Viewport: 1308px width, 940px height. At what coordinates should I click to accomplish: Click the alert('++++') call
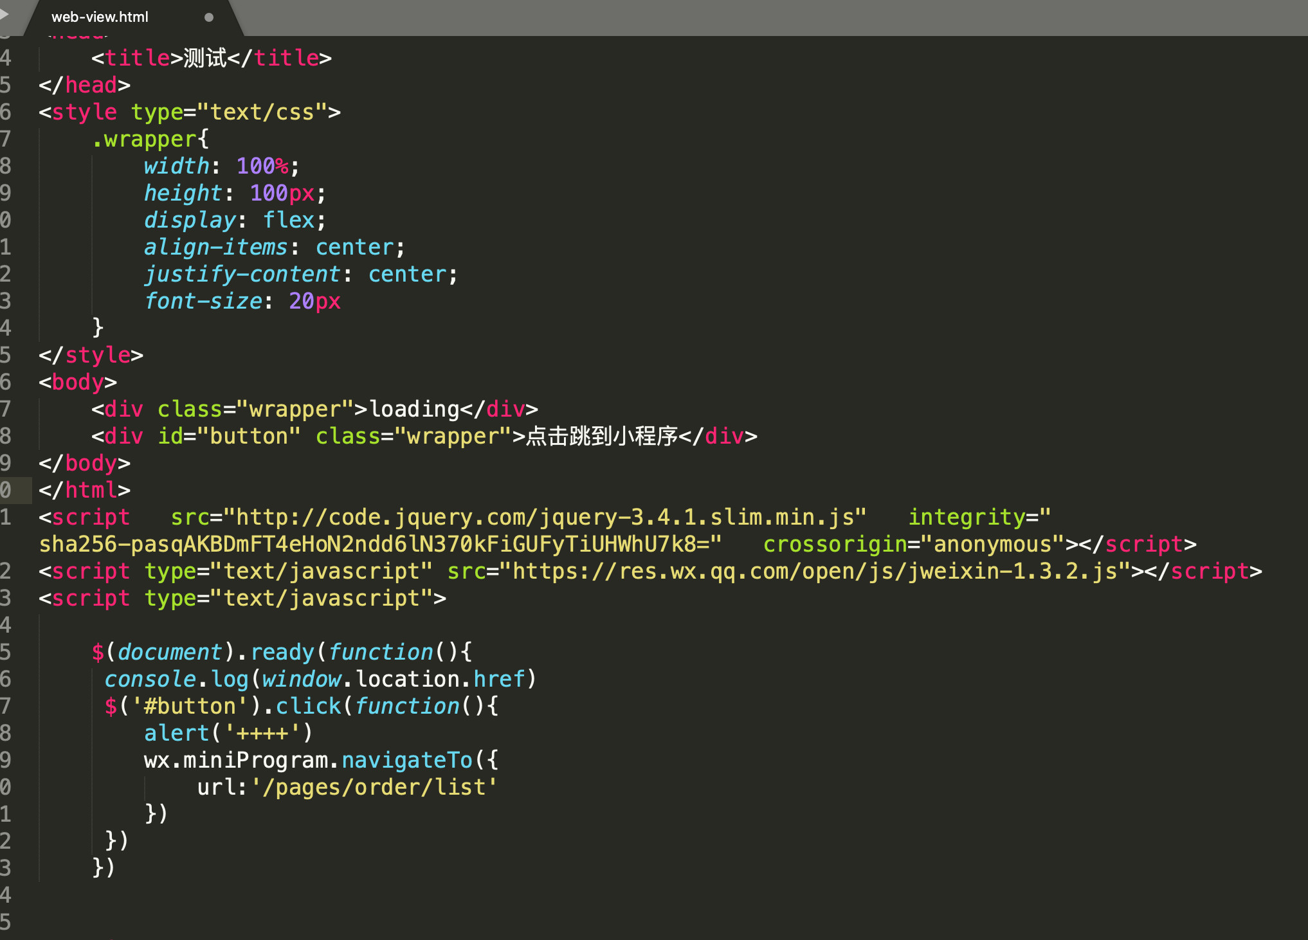point(228,733)
